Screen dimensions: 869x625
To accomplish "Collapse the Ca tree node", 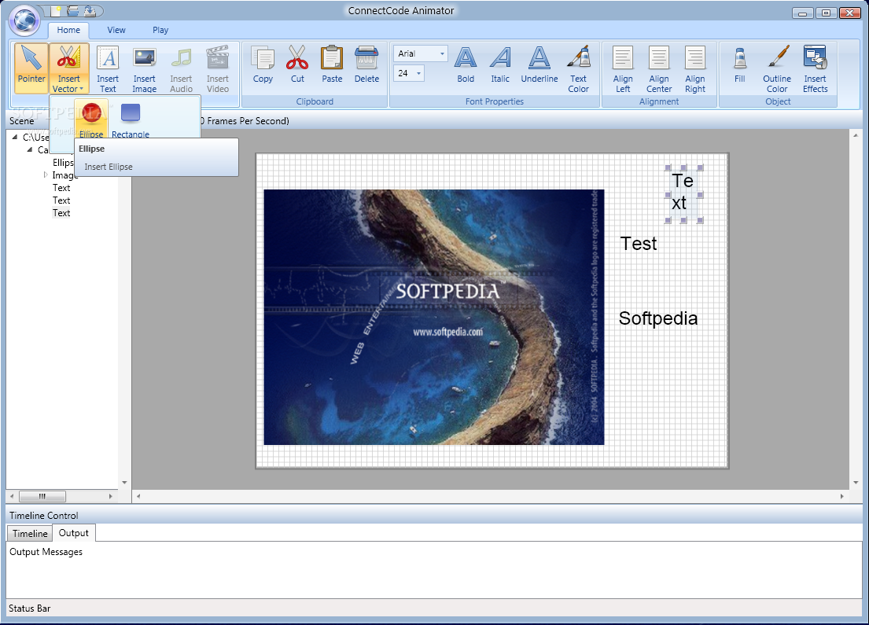I will [30, 149].
